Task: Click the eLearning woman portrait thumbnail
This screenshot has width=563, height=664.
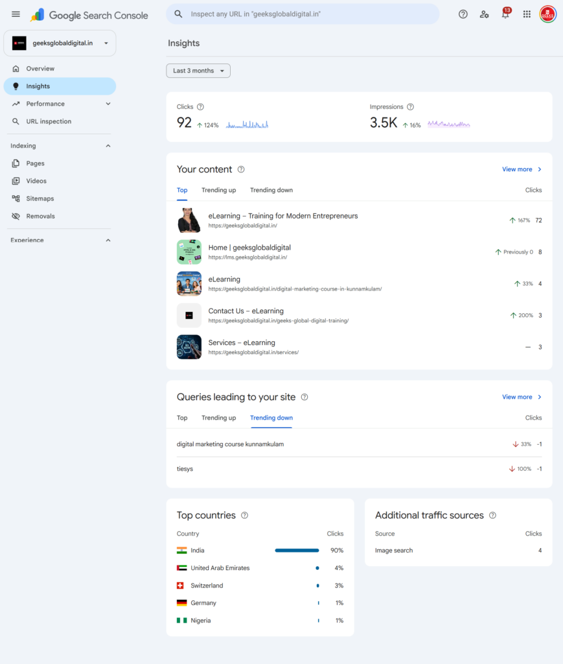Action: coord(189,220)
